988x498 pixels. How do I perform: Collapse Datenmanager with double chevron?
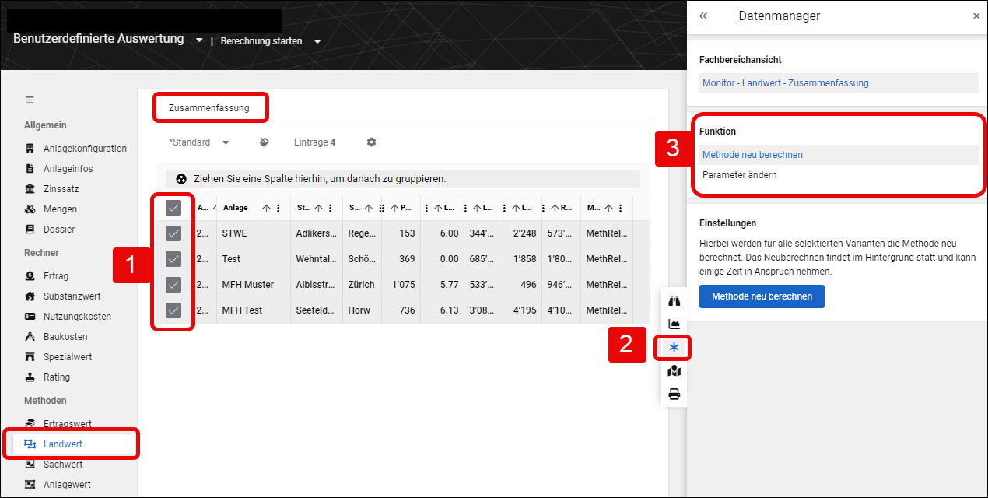click(x=703, y=16)
